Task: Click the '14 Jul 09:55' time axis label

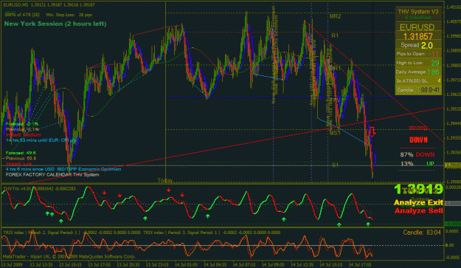Action: tap(273, 264)
